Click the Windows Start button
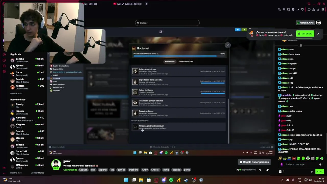327x184 pixels. (126, 180)
